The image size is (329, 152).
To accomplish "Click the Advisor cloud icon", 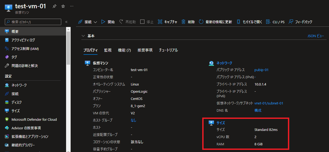I will tap(7, 128).
